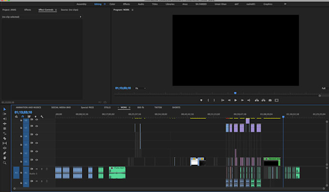Click the Comparison View button
This screenshot has height=192, width=329.
[277, 100]
